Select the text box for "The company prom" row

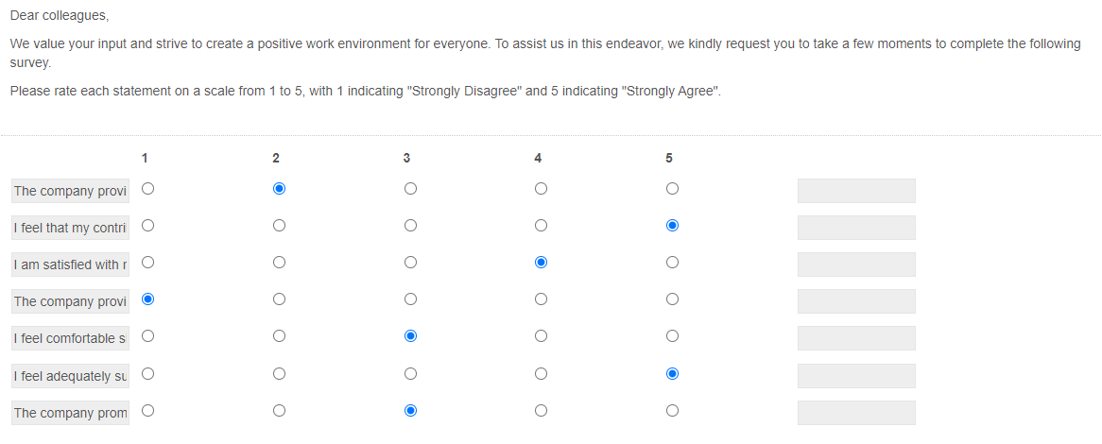pyautogui.click(x=856, y=413)
